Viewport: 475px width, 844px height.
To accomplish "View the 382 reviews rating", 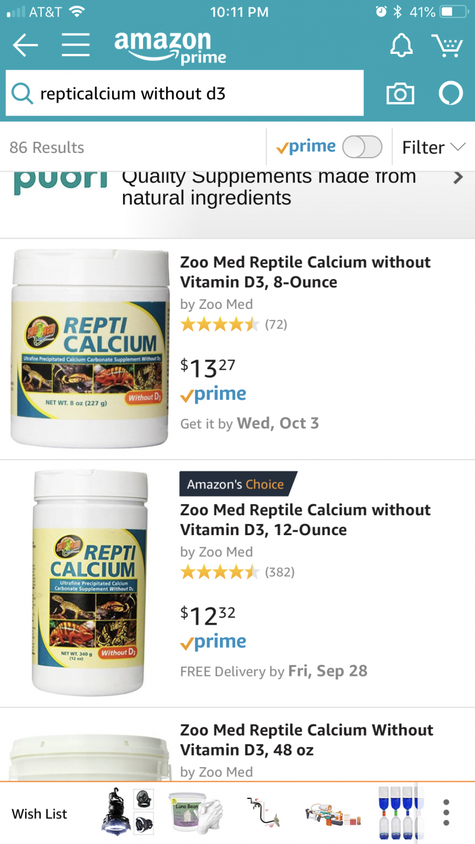I will click(237, 572).
